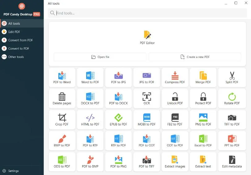Select the Protect PDF tool
Image resolution: width=251 pixels, height=175 pixels.
(x=203, y=99)
